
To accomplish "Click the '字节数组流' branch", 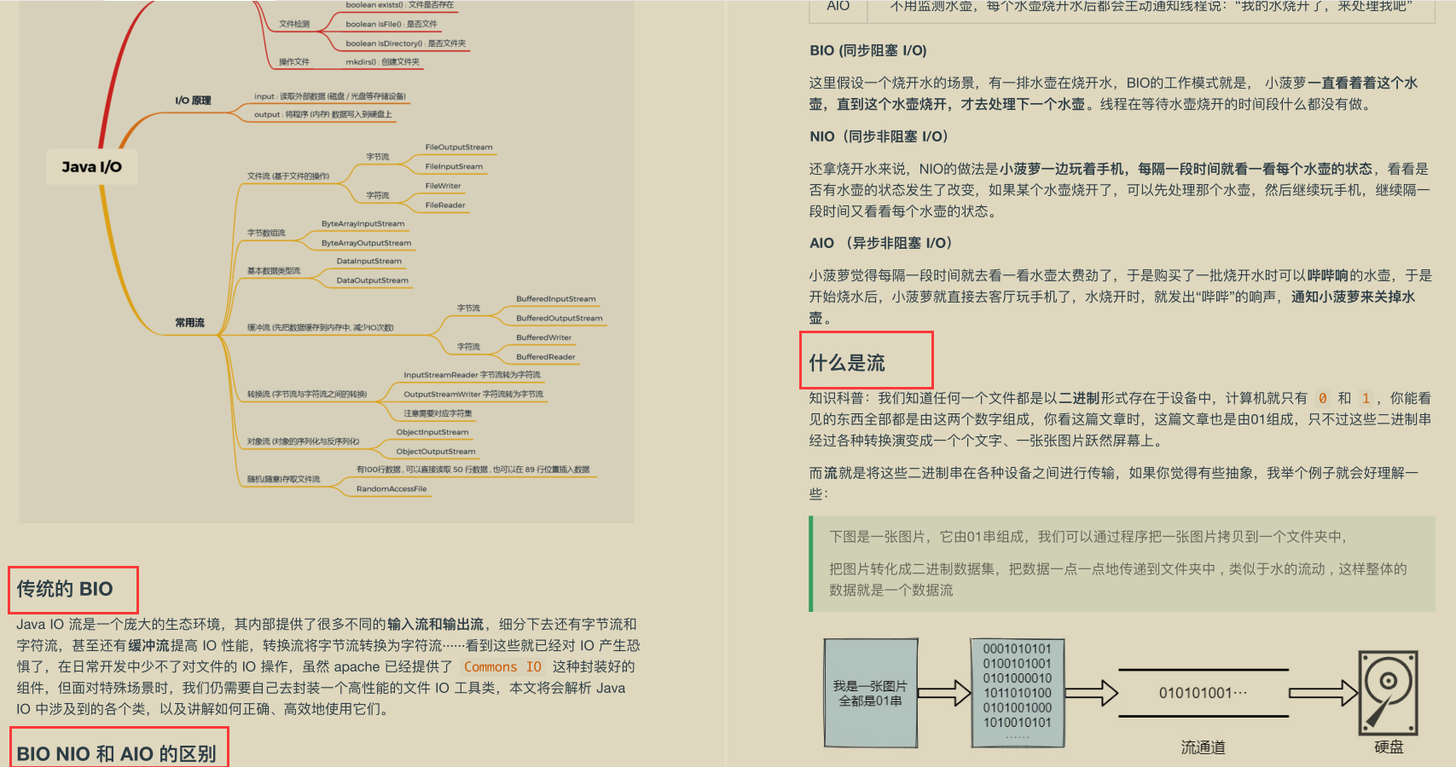I will point(266,233).
